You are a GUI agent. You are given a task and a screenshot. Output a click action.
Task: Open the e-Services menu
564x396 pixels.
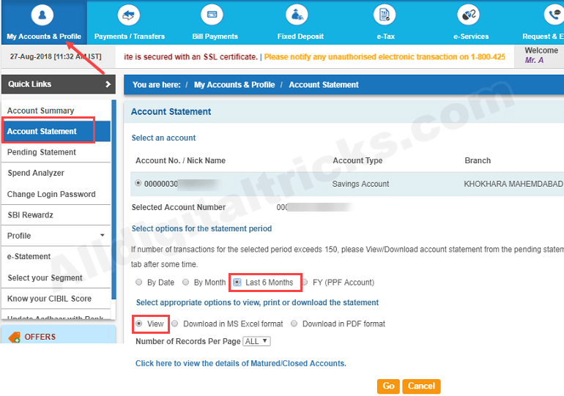471,37
